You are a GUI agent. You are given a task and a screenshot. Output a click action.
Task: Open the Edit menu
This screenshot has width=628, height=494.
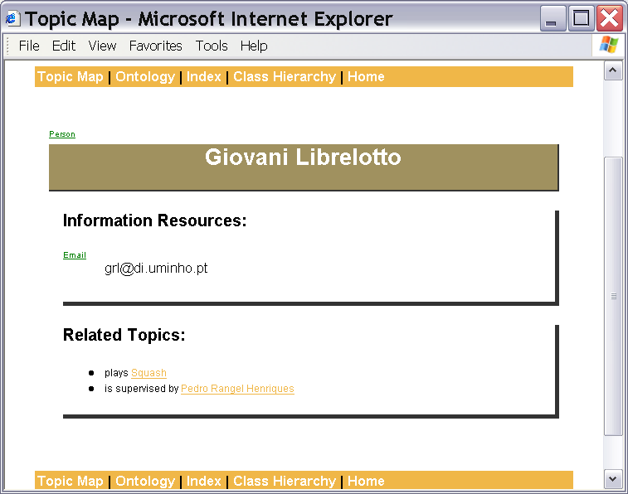[64, 46]
